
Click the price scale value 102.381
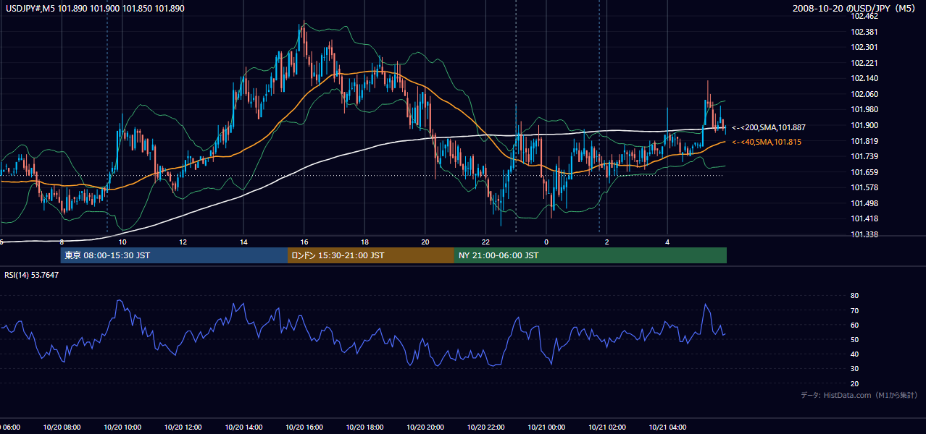[x=864, y=32]
